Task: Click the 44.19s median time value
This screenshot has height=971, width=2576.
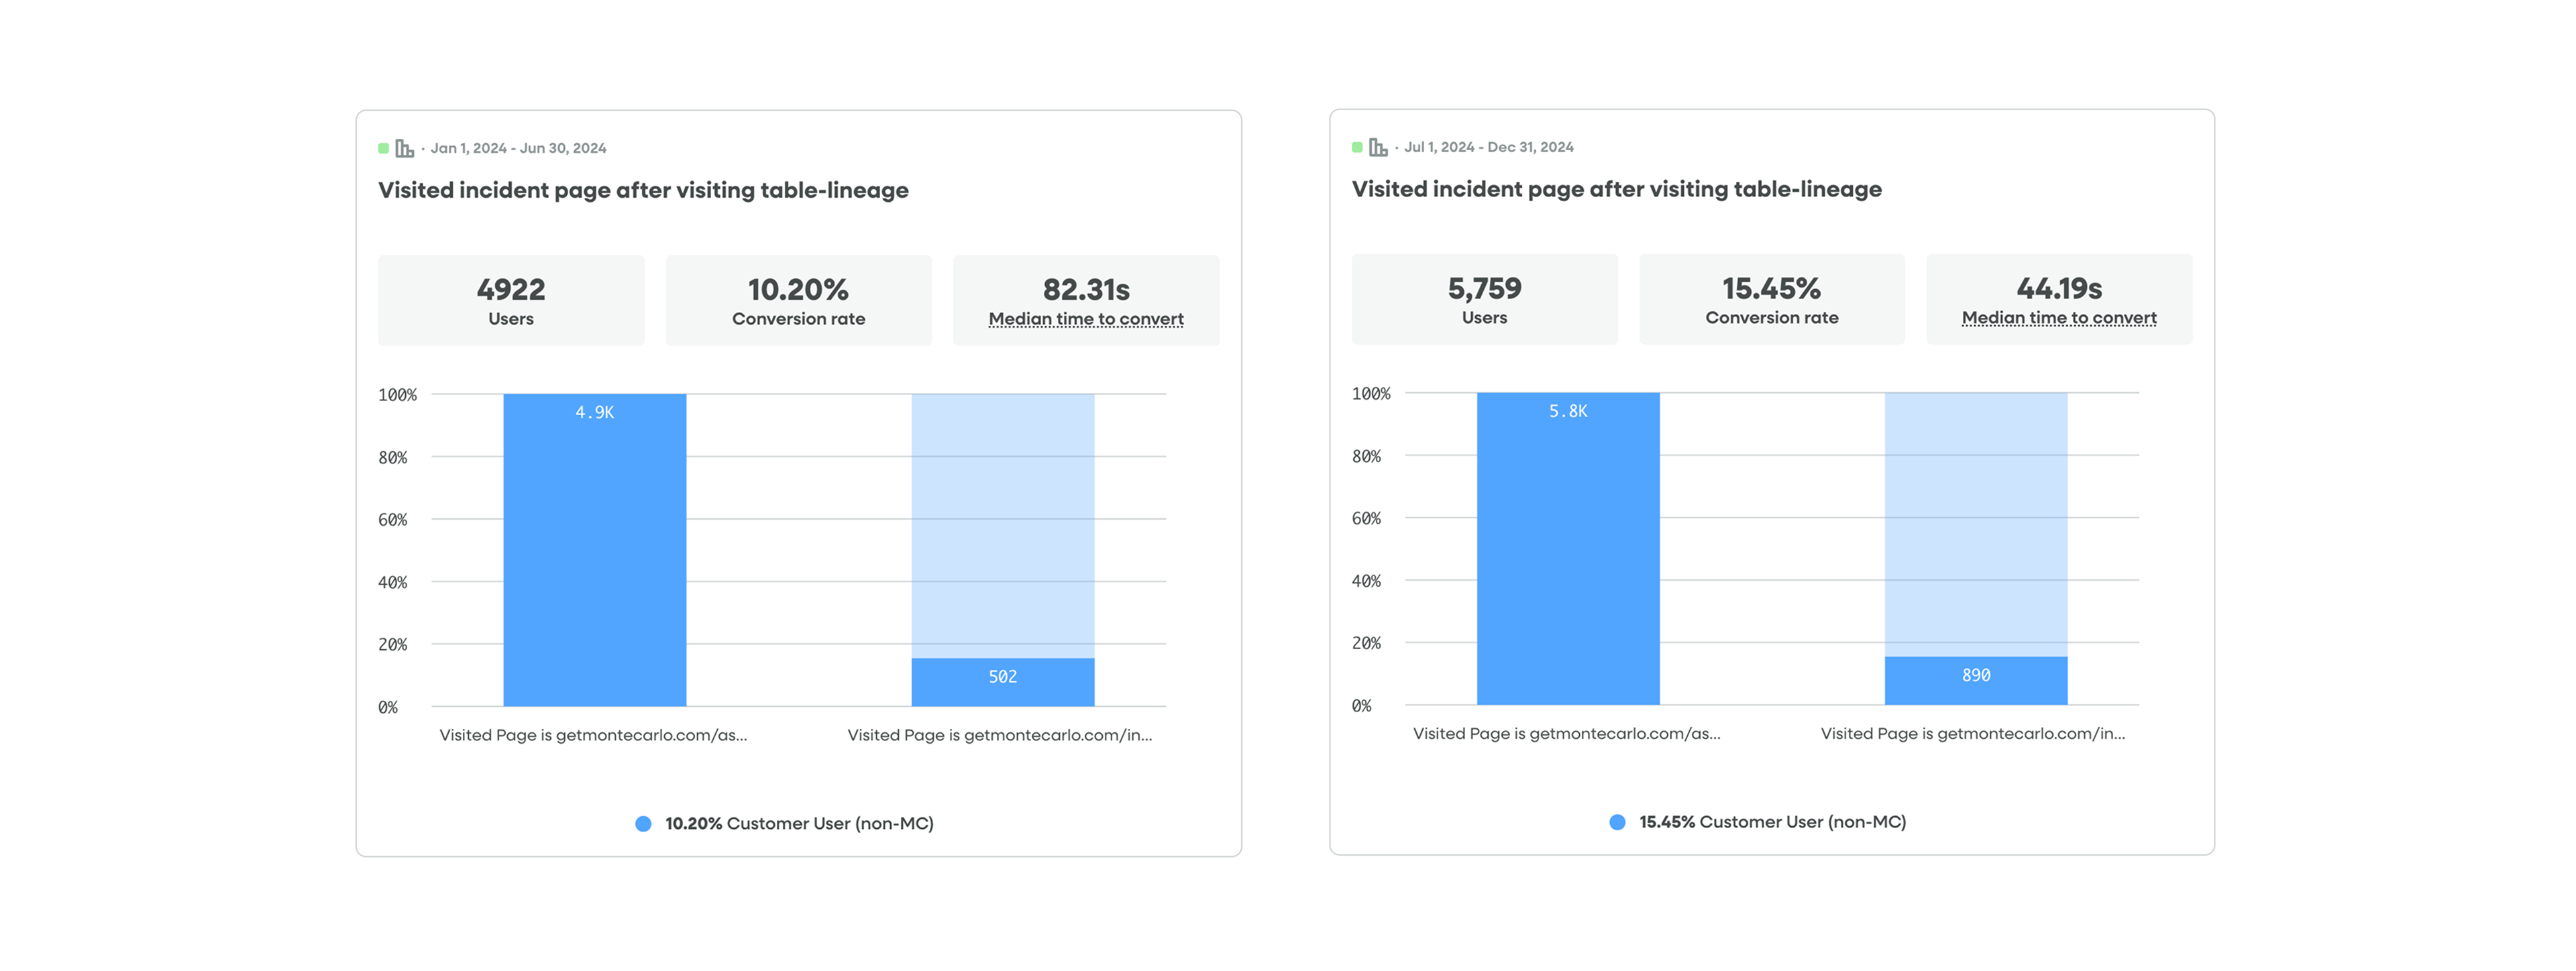Action: click(x=2059, y=289)
